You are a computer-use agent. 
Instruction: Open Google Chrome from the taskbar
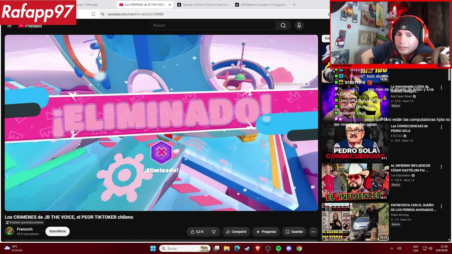299,248
